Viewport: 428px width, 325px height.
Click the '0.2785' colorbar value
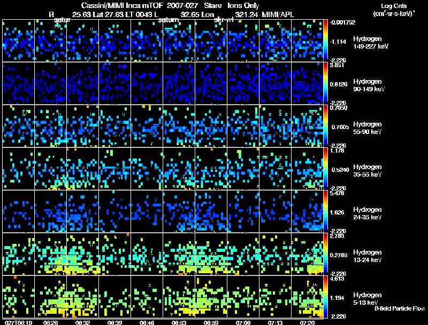point(339,255)
